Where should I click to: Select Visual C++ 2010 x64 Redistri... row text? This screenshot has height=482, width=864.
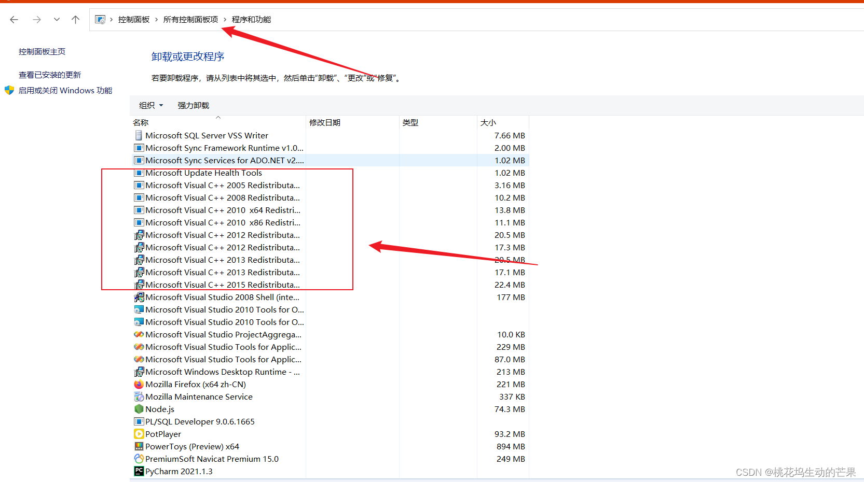223,210
